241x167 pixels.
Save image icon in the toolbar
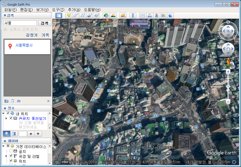point(157,16)
